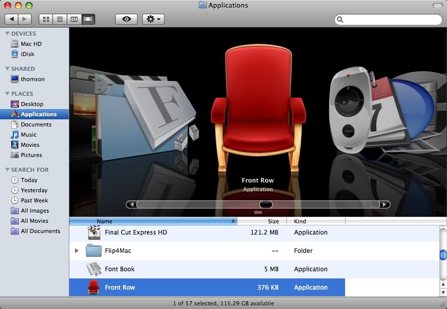447x309 pixels.
Task: Click the Spotlight search field
Action: tap(388, 19)
